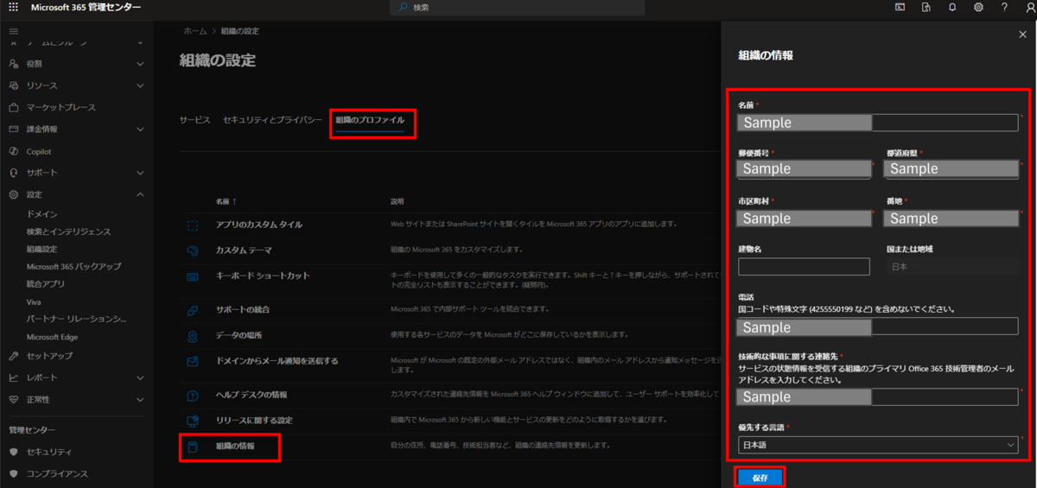Open the app launcher waffle icon

[13, 7]
